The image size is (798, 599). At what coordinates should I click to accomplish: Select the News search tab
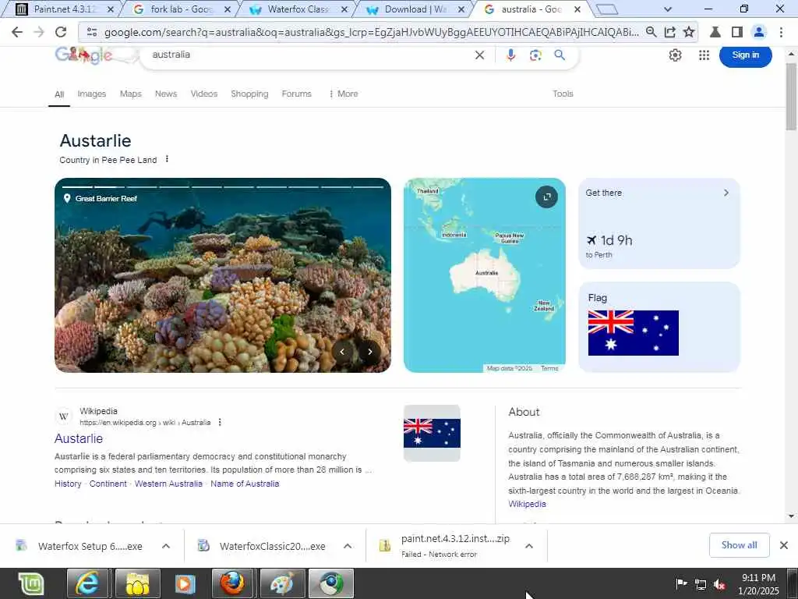166,94
